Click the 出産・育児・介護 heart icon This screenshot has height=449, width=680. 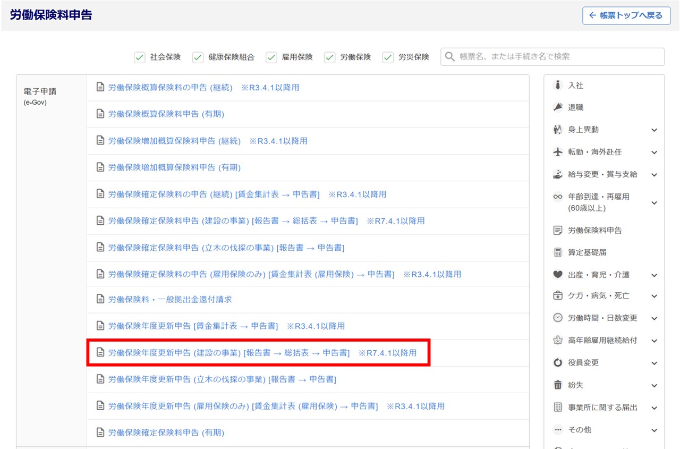[557, 275]
